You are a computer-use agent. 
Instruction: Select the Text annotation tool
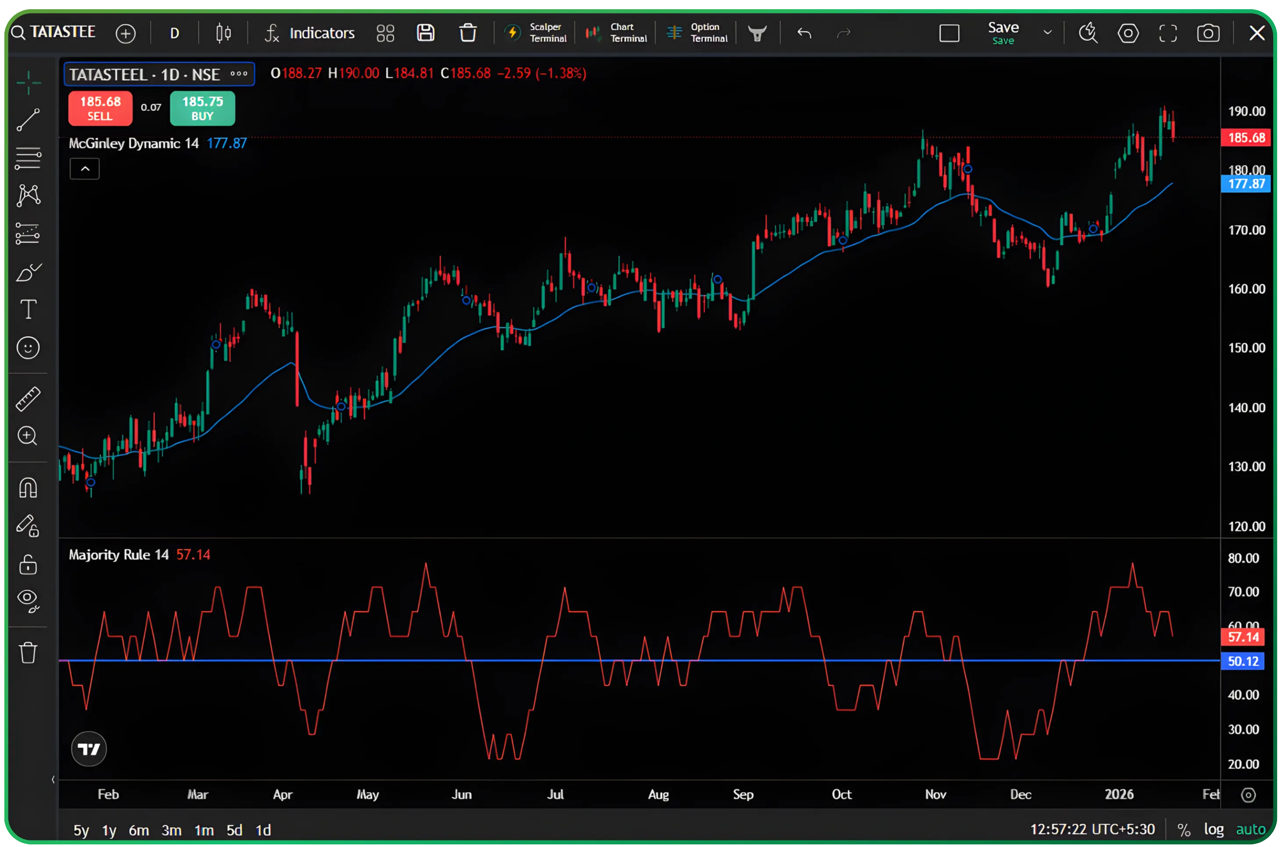[x=28, y=310]
